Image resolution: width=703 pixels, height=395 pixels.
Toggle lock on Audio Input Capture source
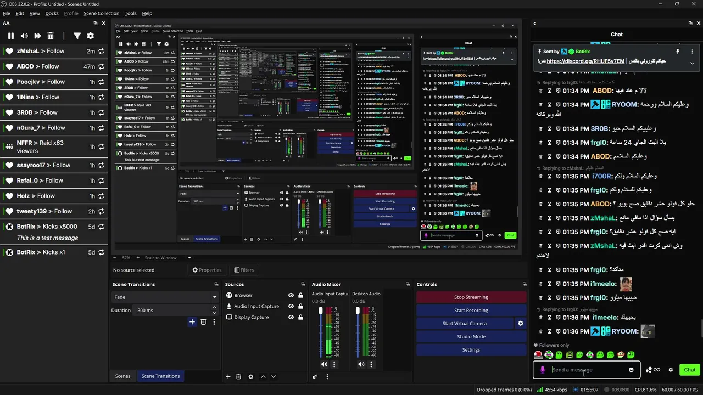[x=300, y=306]
